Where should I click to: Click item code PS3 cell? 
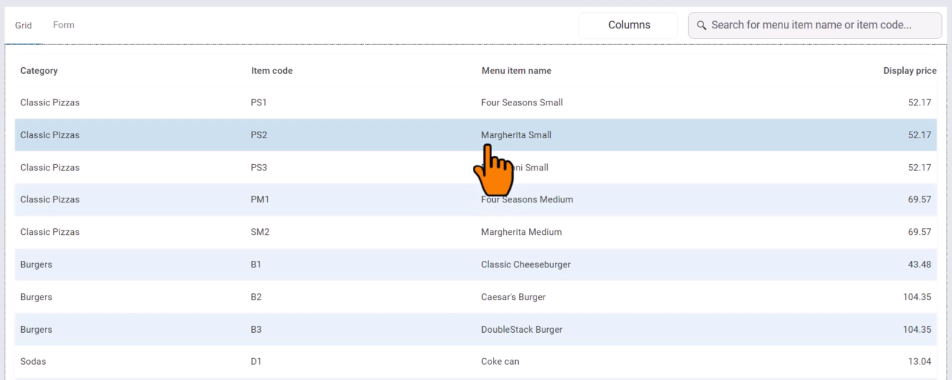pyautogui.click(x=259, y=168)
